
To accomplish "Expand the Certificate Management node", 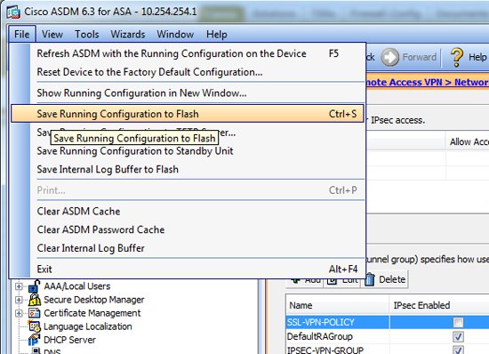I will [x=19, y=313].
